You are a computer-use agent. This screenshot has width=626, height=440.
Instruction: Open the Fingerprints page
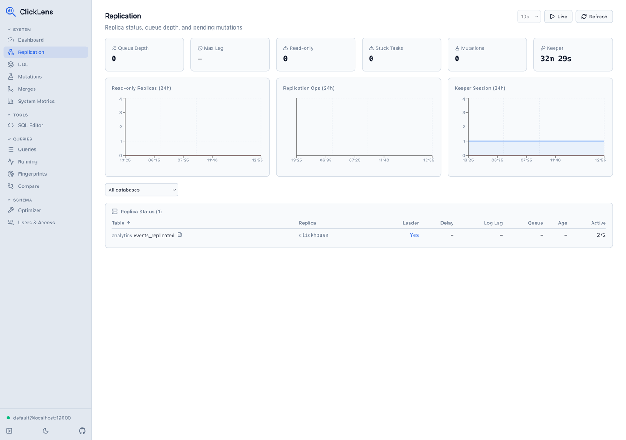pyautogui.click(x=46, y=174)
